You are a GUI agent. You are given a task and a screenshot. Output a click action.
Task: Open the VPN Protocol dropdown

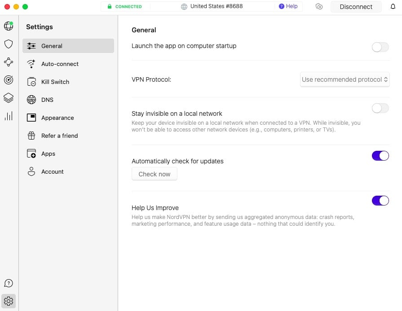point(345,79)
